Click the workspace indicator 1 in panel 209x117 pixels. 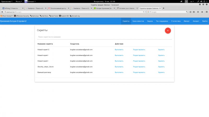(186, 2)
